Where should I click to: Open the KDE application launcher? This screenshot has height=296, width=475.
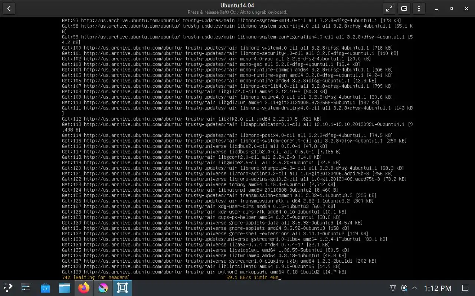click(x=8, y=288)
